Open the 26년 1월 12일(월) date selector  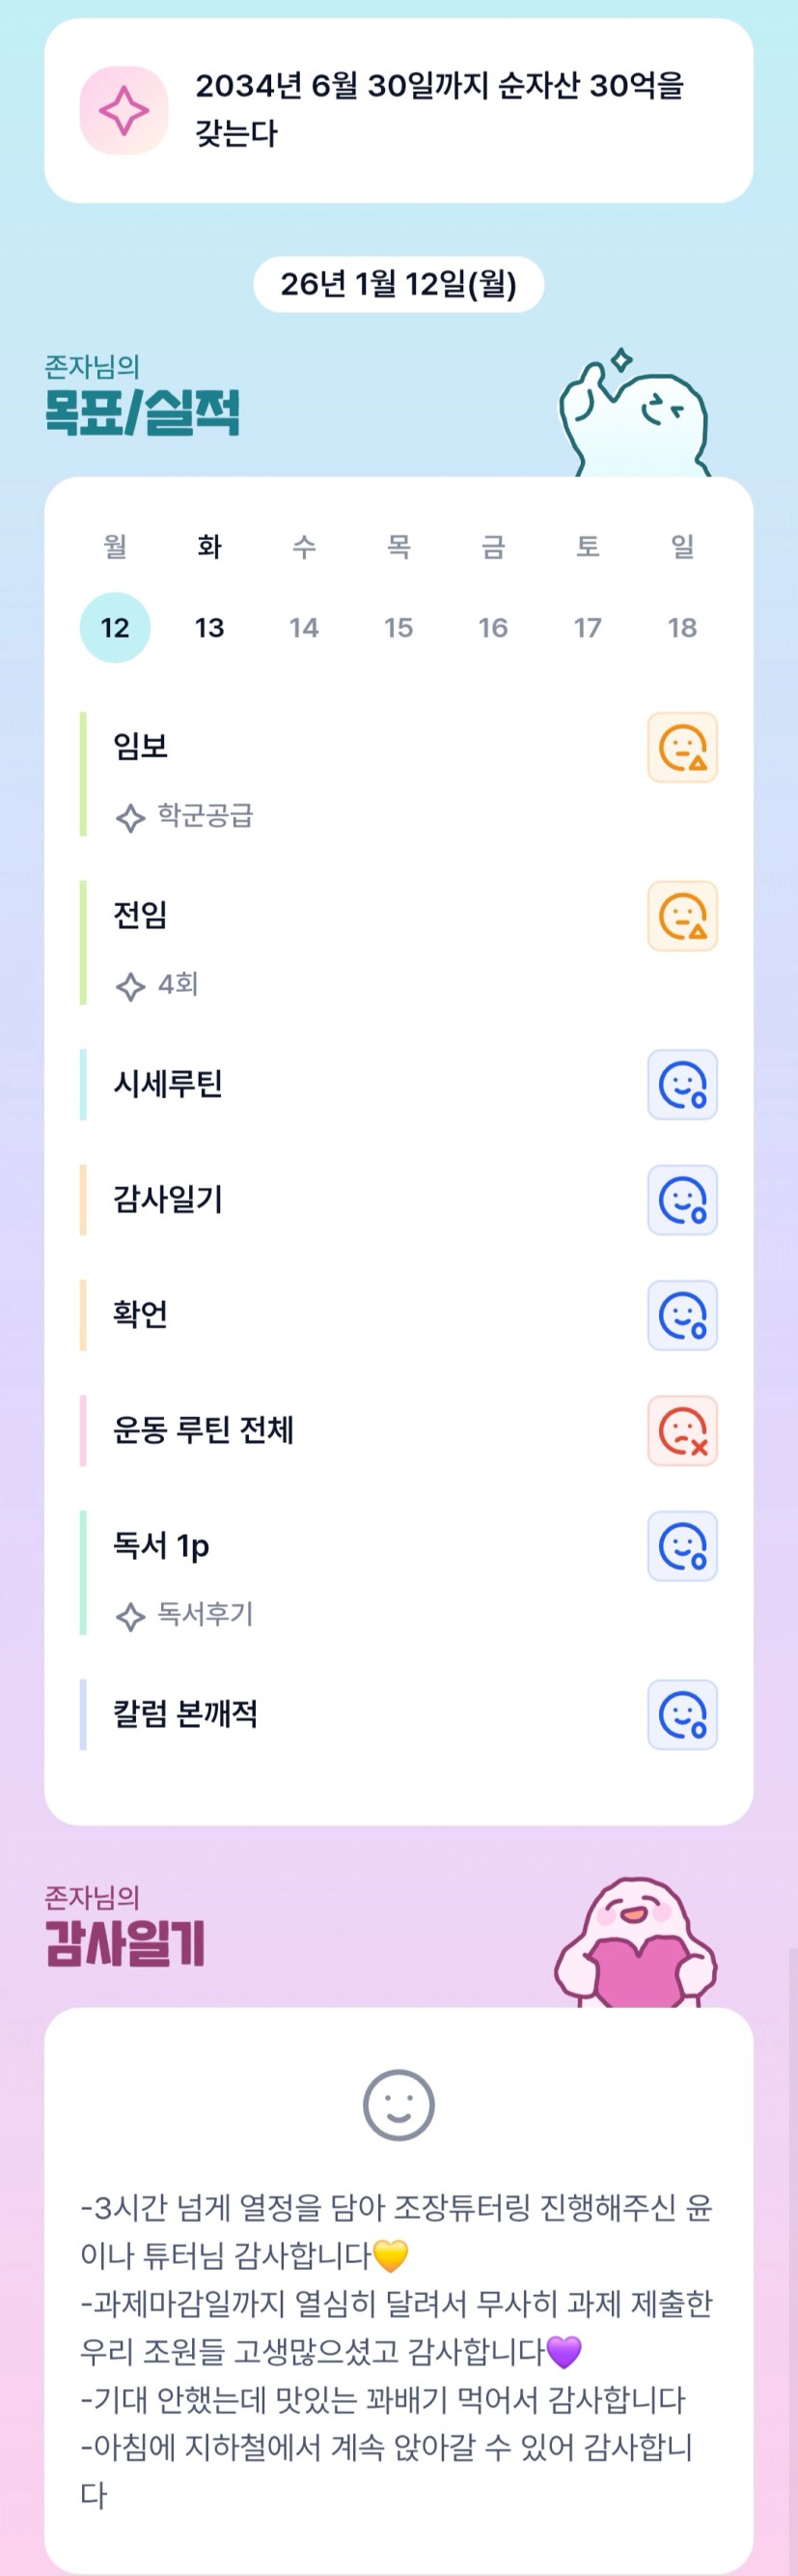(x=399, y=285)
